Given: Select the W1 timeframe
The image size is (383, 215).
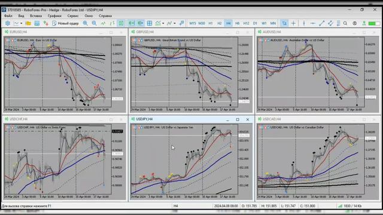Looking at the screenshot, I should (264, 23).
